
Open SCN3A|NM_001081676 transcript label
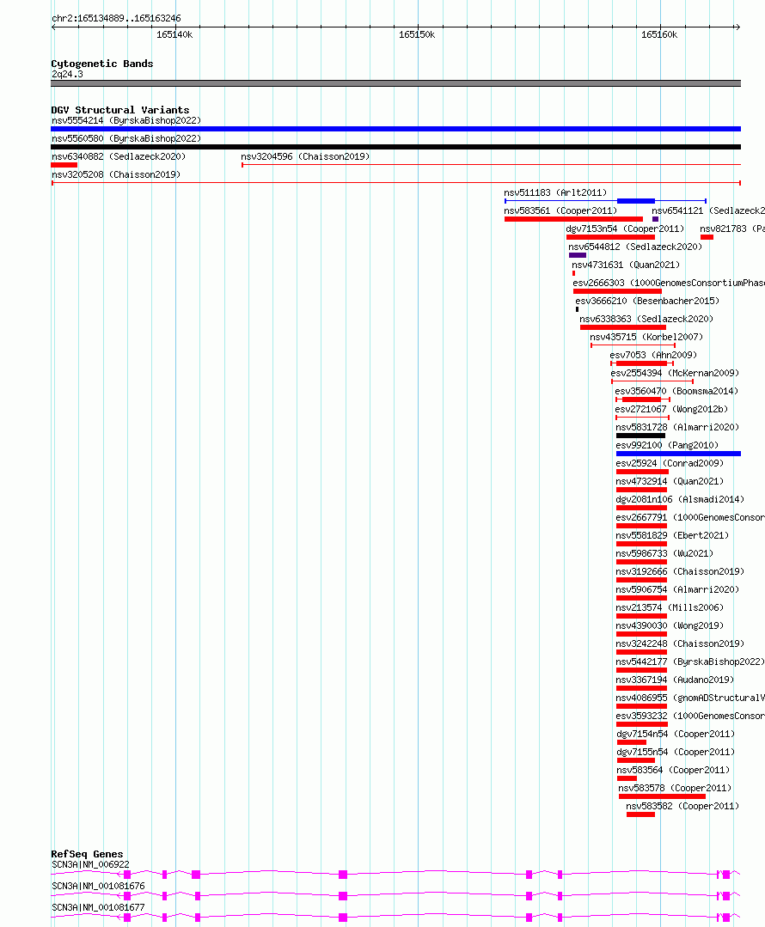98,886
